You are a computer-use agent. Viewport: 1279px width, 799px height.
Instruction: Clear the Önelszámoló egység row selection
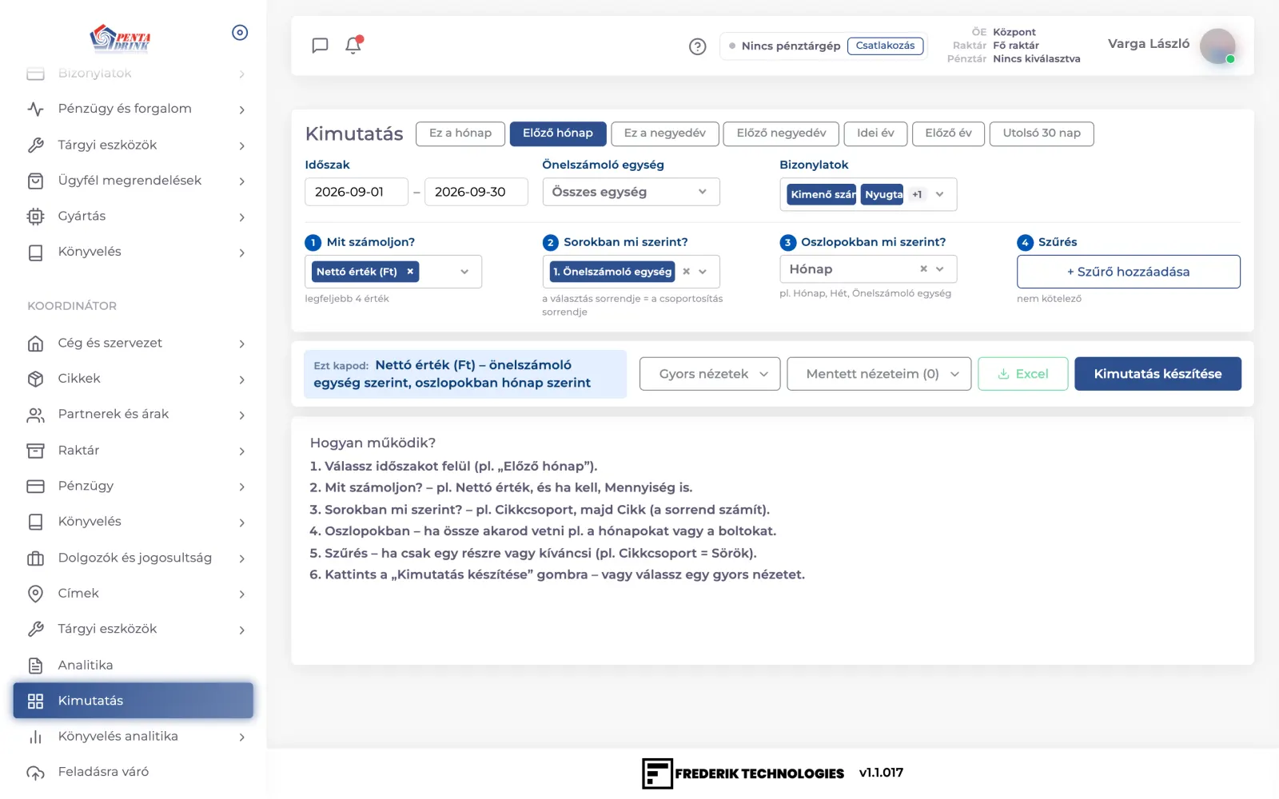(686, 272)
